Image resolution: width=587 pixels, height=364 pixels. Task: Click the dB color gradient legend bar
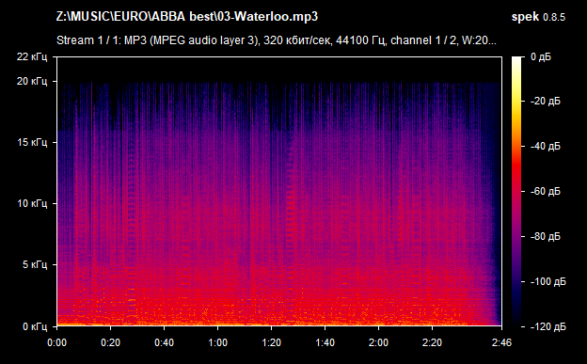tap(516, 191)
